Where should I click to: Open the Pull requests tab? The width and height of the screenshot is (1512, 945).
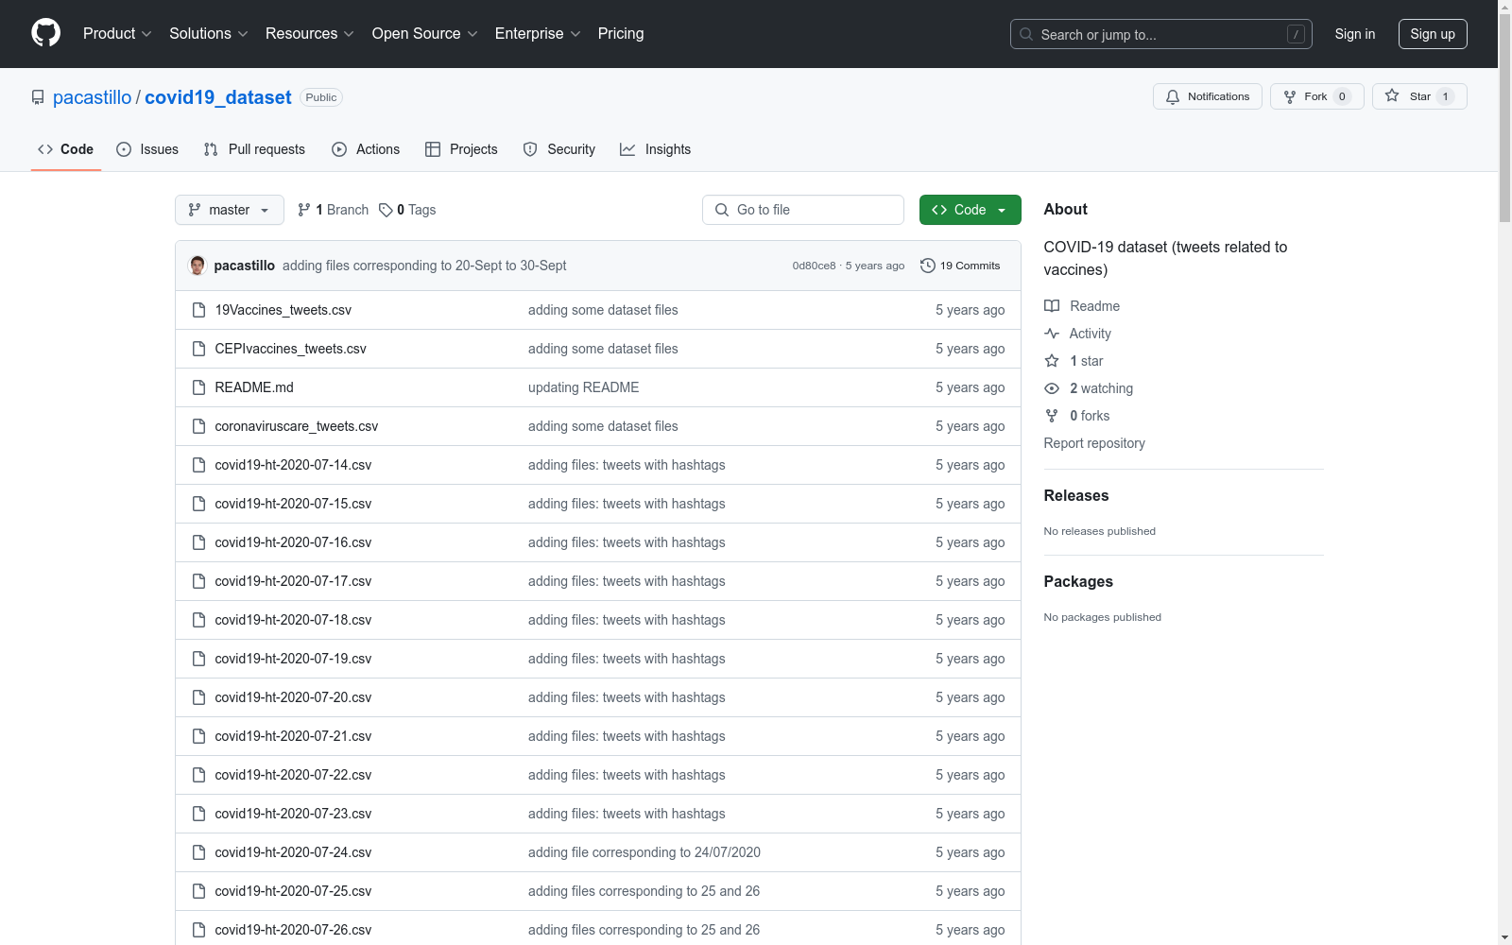254,149
